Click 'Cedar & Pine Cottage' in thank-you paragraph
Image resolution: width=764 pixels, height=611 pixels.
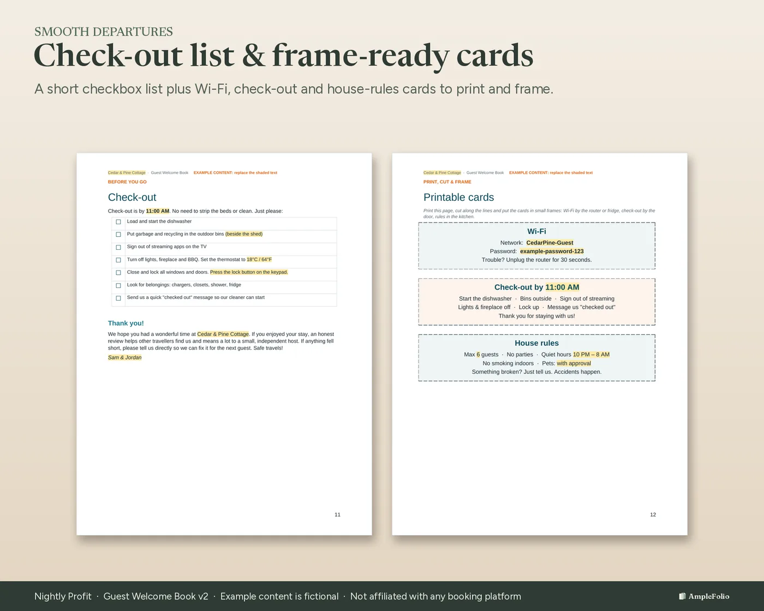223,334
